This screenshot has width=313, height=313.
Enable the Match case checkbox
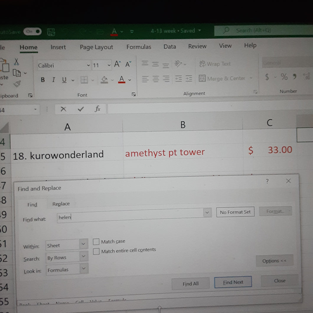96,242
